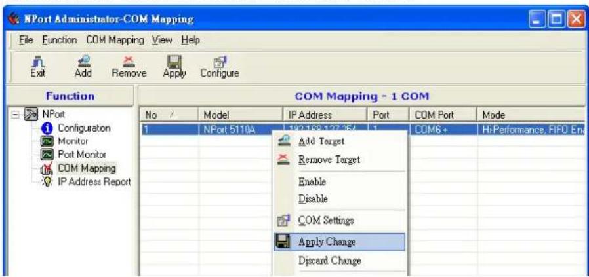Click the COM6 + cell
Viewport: 589px width, 277px height.
(x=443, y=129)
